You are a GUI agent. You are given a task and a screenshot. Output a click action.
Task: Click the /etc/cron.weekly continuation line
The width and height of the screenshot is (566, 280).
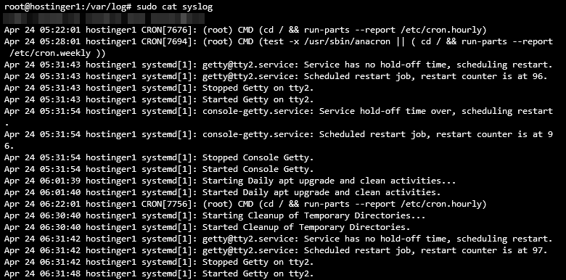57,54
